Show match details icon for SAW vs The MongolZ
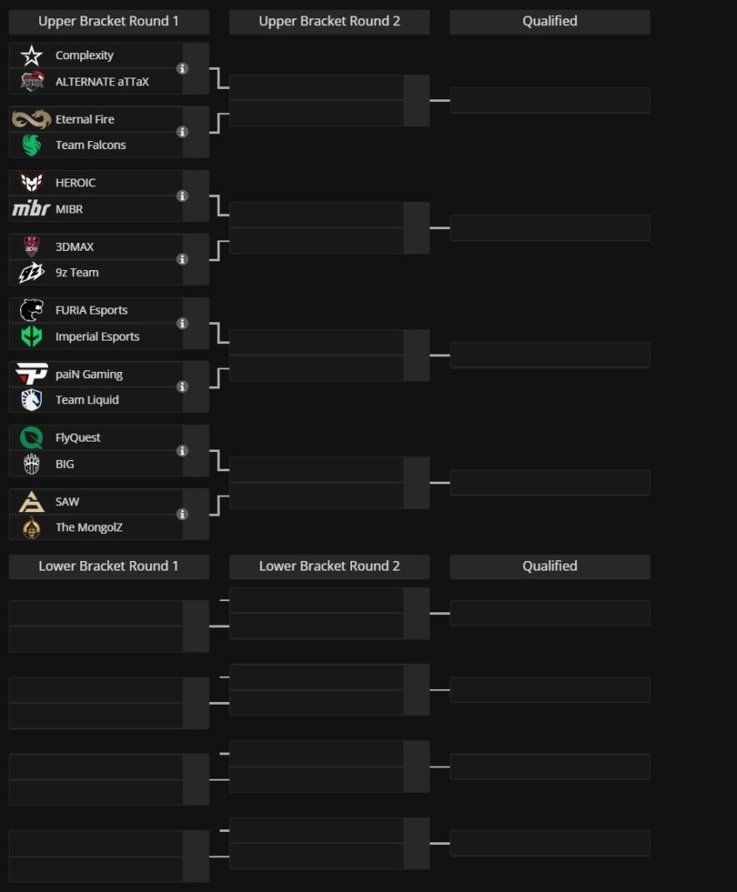The image size is (737, 892). (x=182, y=514)
